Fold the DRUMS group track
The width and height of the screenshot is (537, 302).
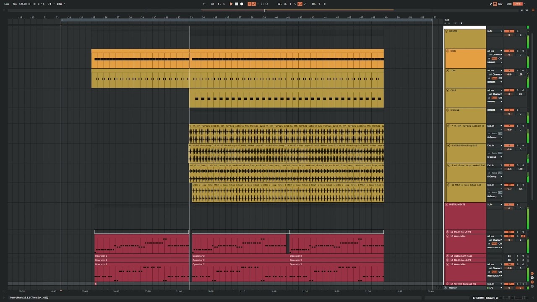coord(446,31)
